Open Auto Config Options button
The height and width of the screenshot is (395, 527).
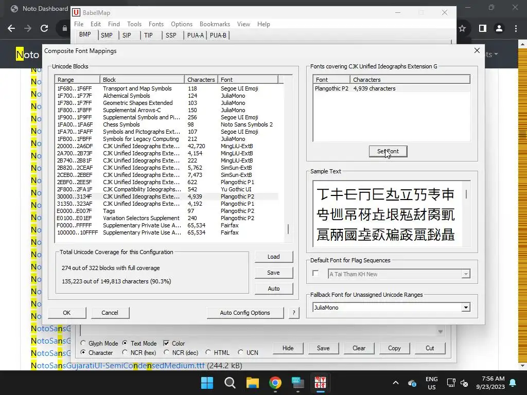coord(245,313)
